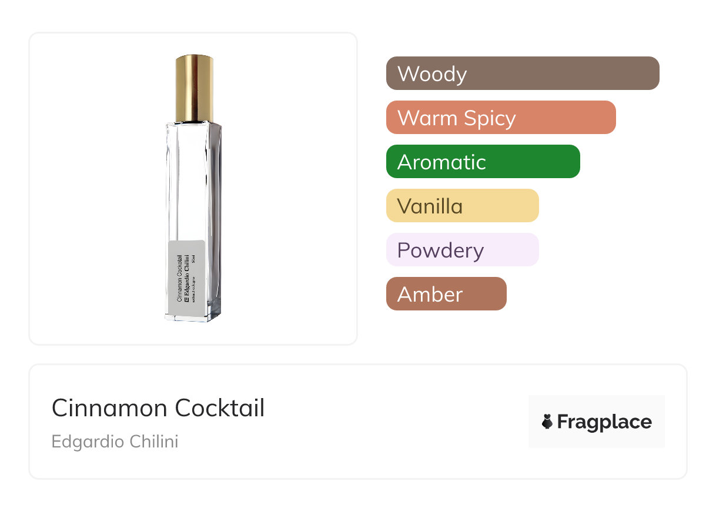716x508 pixels.
Task: Click the empty glass body above bottle label
Action: 193,182
